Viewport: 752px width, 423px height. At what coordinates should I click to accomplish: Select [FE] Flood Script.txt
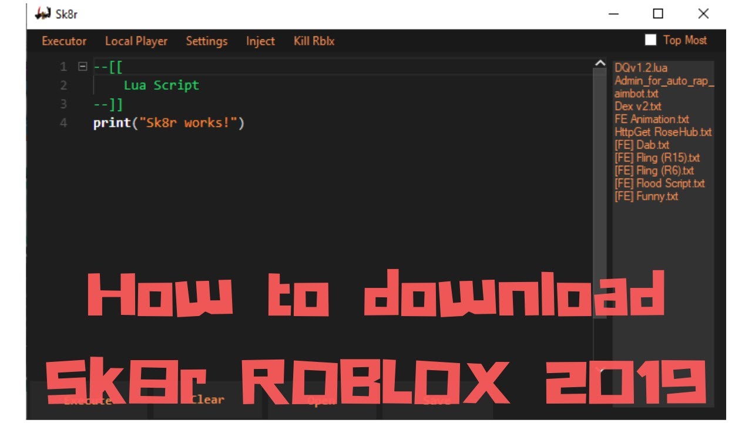[x=660, y=183]
